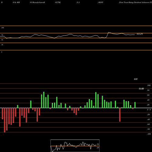Click the MR axis 100 label
Viewport: 152px width, 152px height.
click(x=149, y=85)
